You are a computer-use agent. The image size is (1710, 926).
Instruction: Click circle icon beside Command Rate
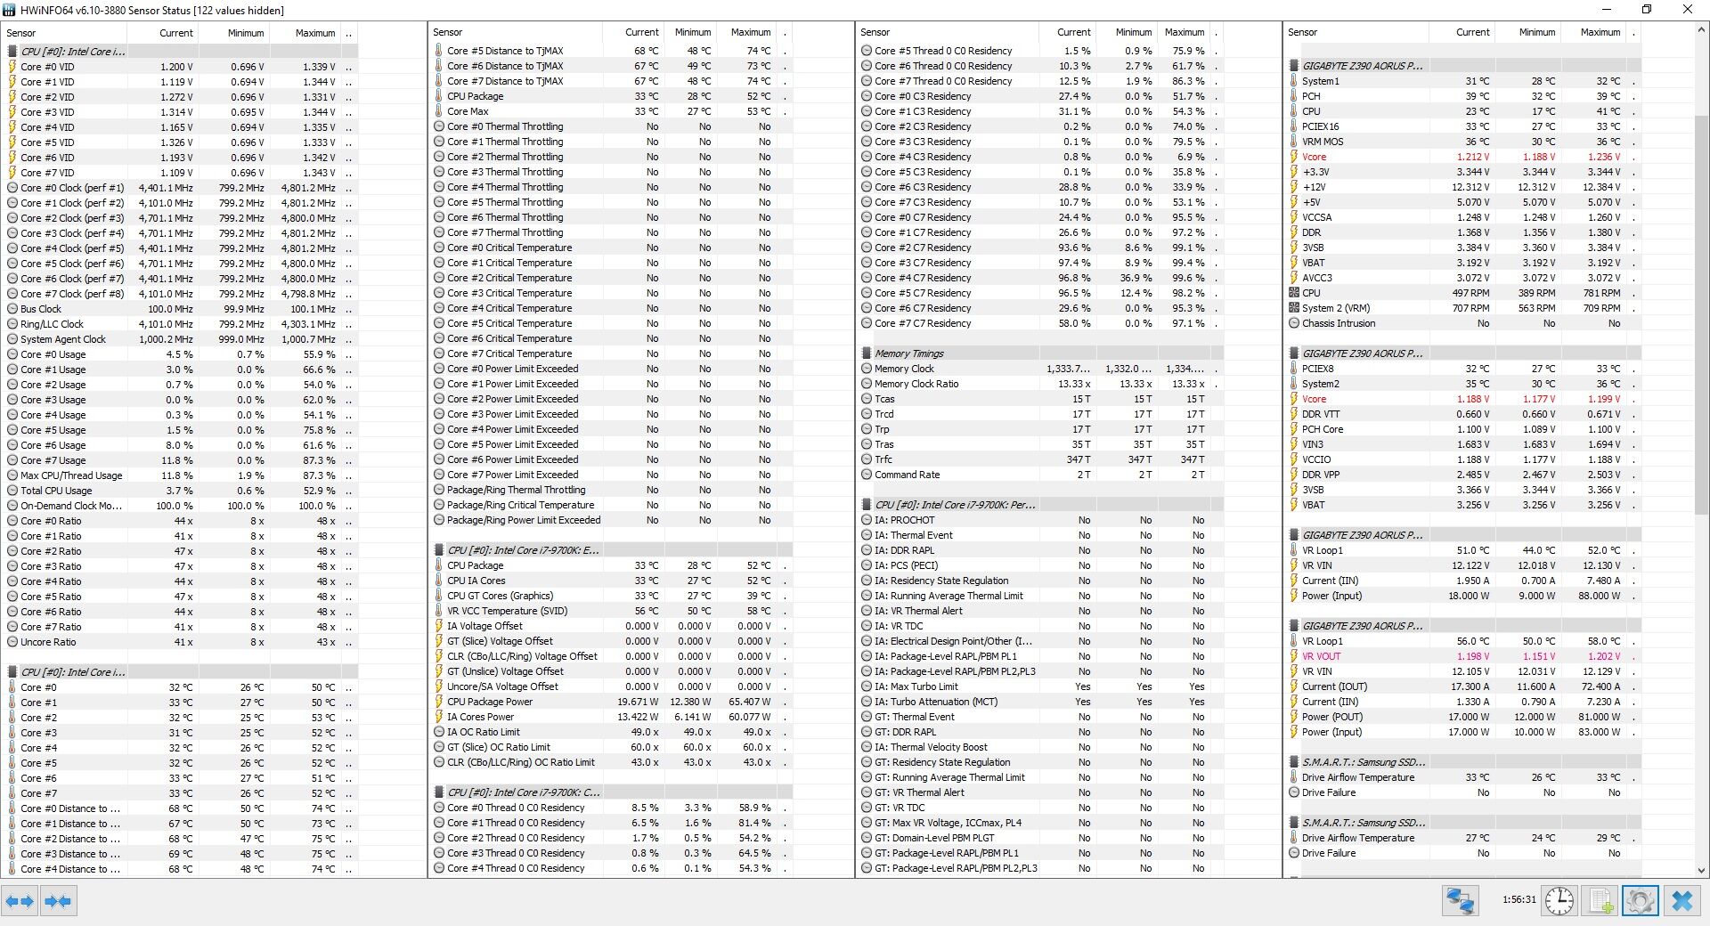tap(867, 475)
